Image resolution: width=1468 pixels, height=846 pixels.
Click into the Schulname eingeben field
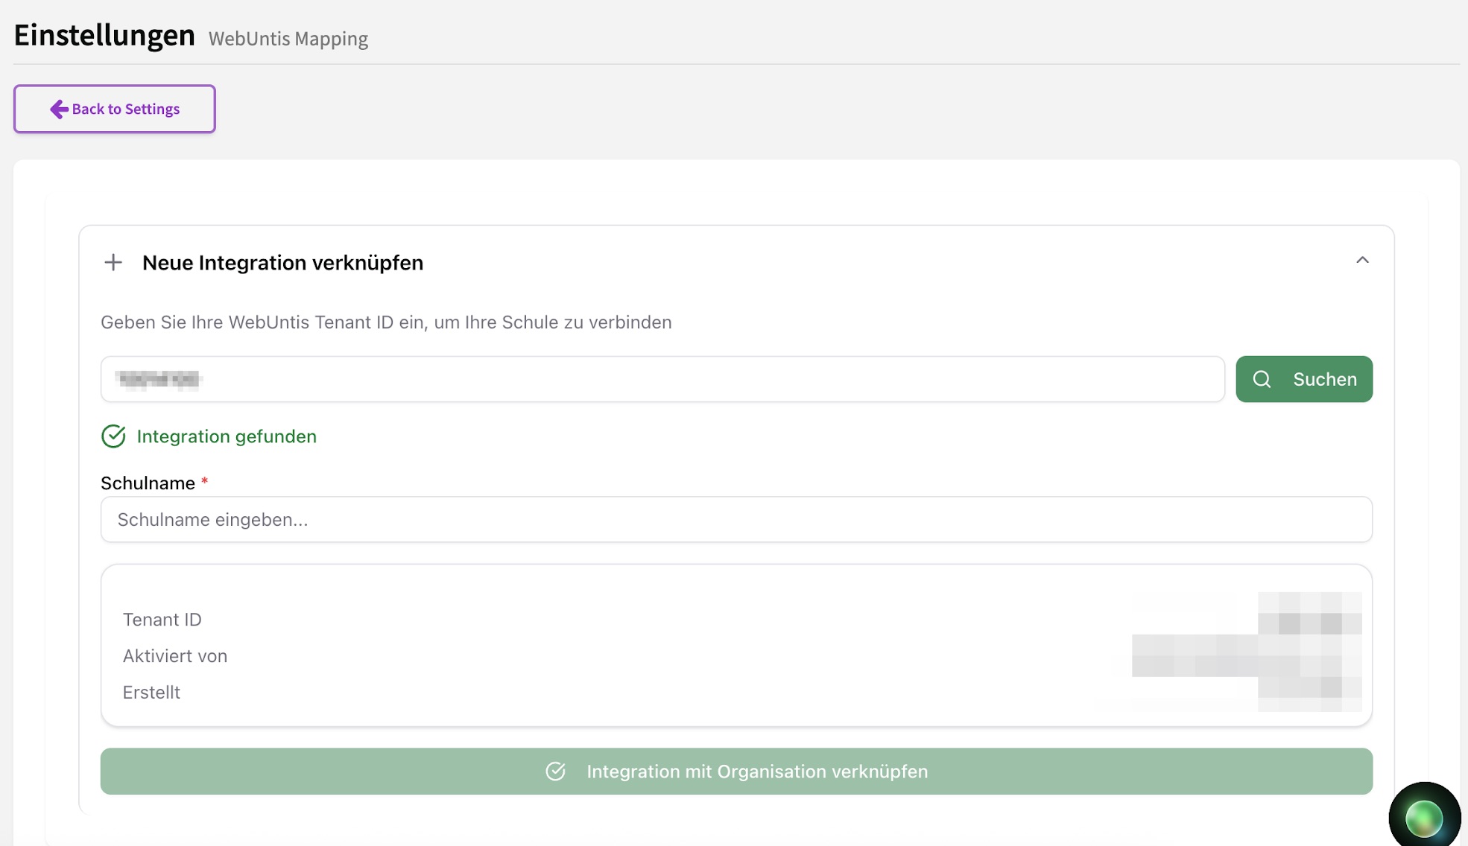[x=735, y=520]
